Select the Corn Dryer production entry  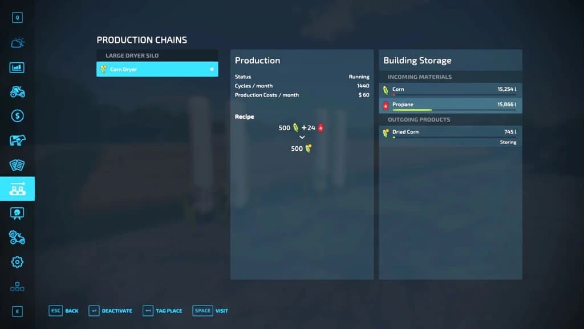click(157, 69)
